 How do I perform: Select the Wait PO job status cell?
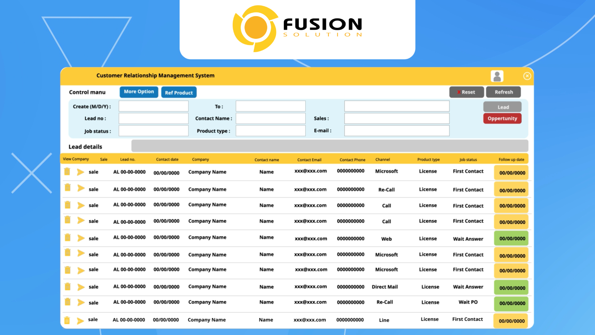[468, 302]
